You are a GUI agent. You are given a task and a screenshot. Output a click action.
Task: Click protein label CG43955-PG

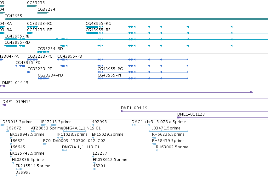110,69
